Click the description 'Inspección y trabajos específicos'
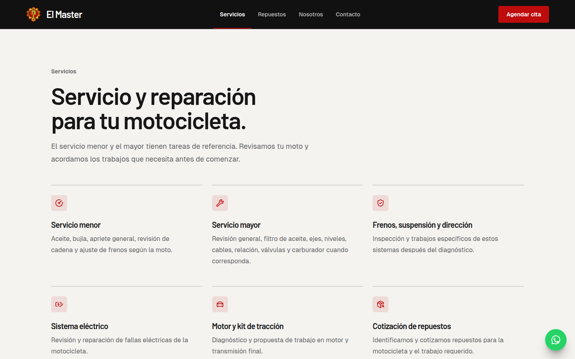Viewport: 575px width, 359px height. (x=435, y=244)
